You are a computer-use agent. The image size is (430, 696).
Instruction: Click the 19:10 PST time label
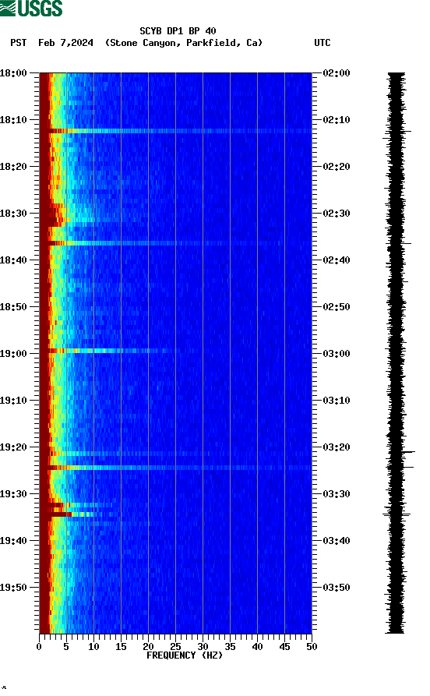coord(13,401)
